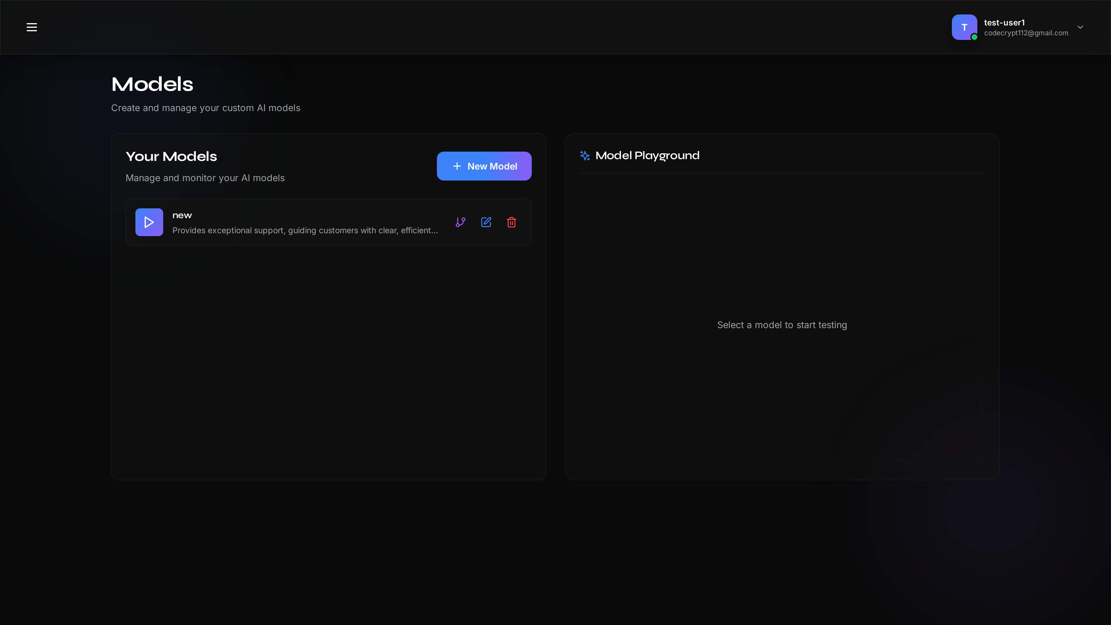Click 'Select a model to start testing' prompt
The height and width of the screenshot is (625, 1111).
(782, 325)
